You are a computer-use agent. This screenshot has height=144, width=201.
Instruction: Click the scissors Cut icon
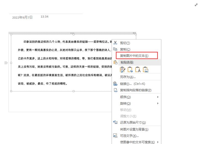click(x=115, y=43)
